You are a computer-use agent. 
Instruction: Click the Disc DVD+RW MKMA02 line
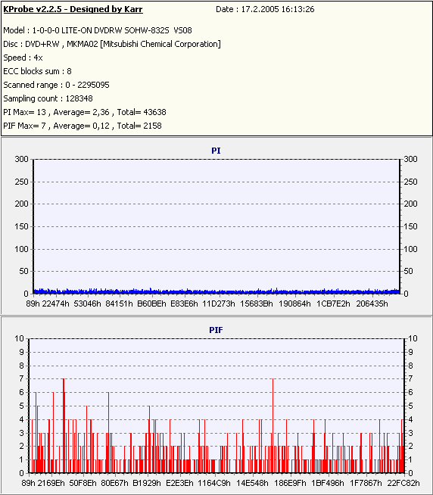[112, 44]
